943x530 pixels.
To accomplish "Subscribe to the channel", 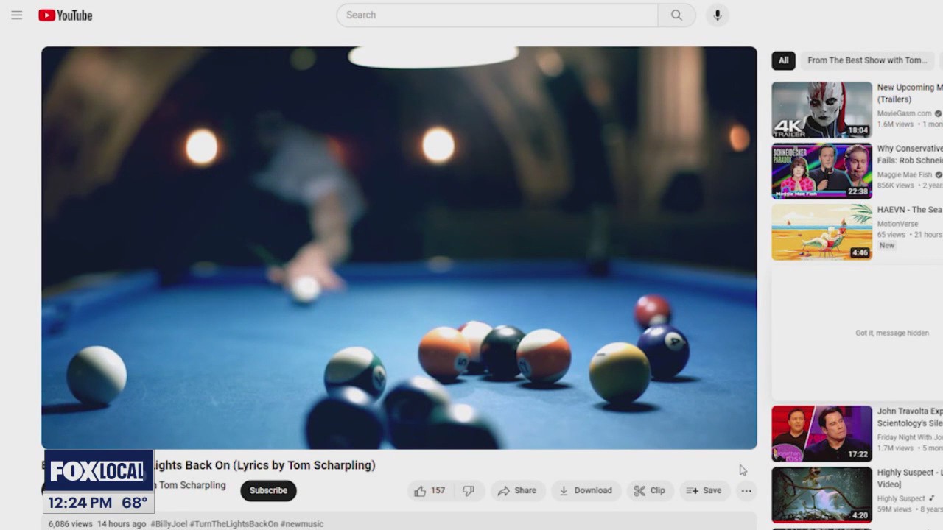I will pyautogui.click(x=268, y=490).
